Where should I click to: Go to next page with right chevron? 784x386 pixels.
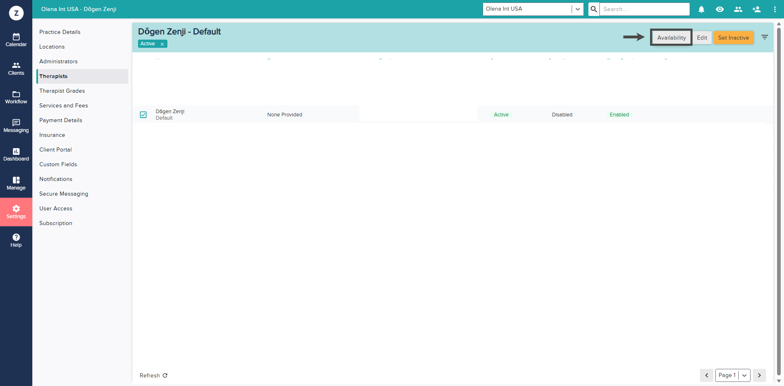pos(759,375)
